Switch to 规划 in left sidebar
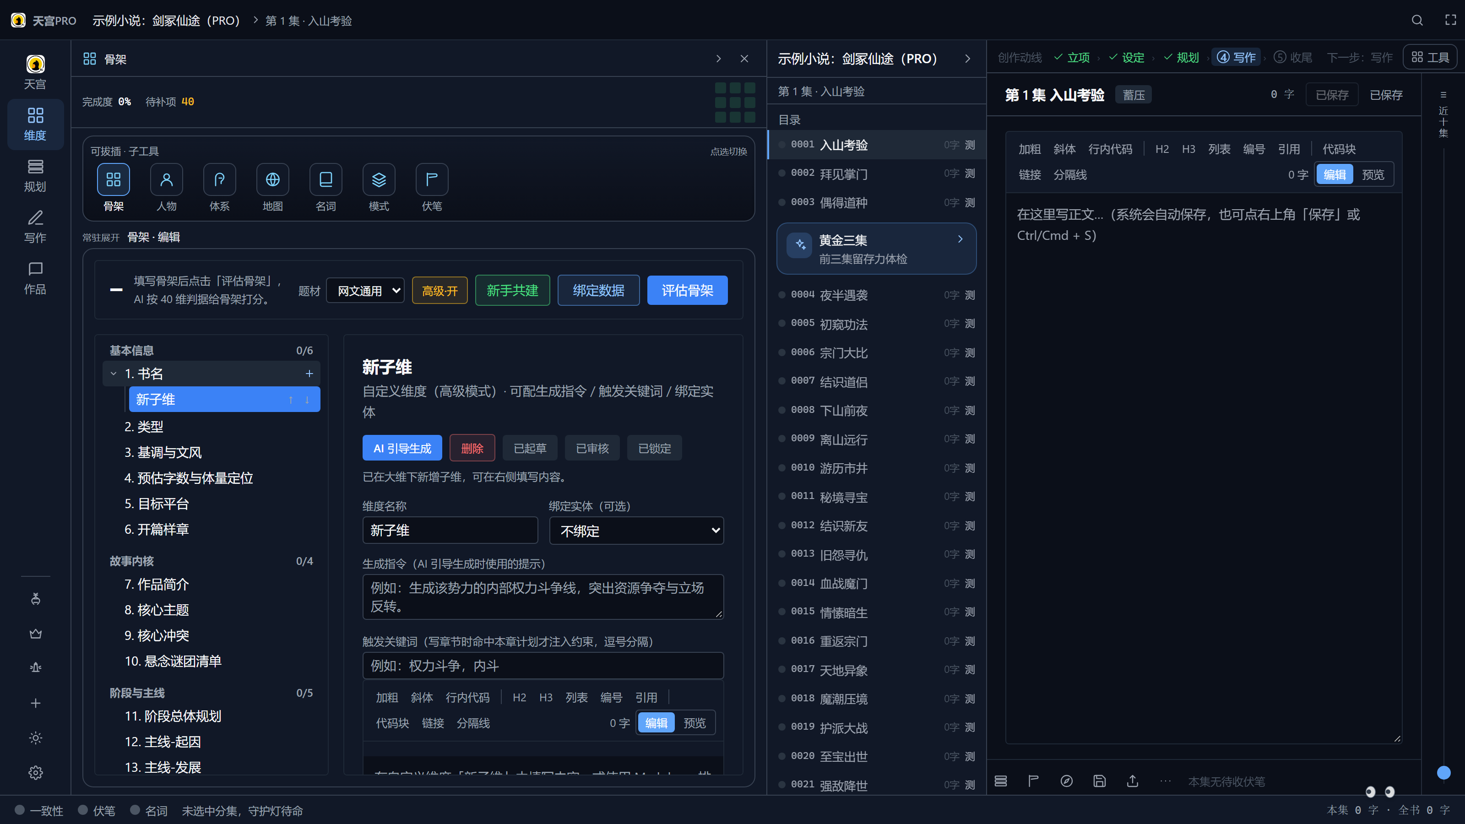 point(35,175)
